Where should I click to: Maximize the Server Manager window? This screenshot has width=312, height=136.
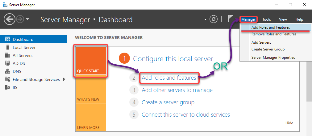(x=290, y=5)
